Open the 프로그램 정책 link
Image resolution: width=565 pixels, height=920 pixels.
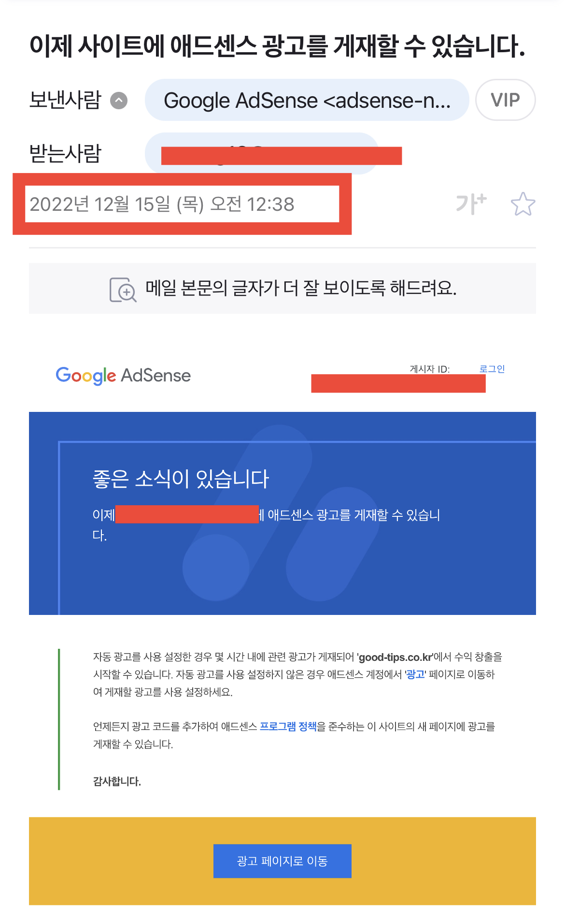click(x=288, y=726)
